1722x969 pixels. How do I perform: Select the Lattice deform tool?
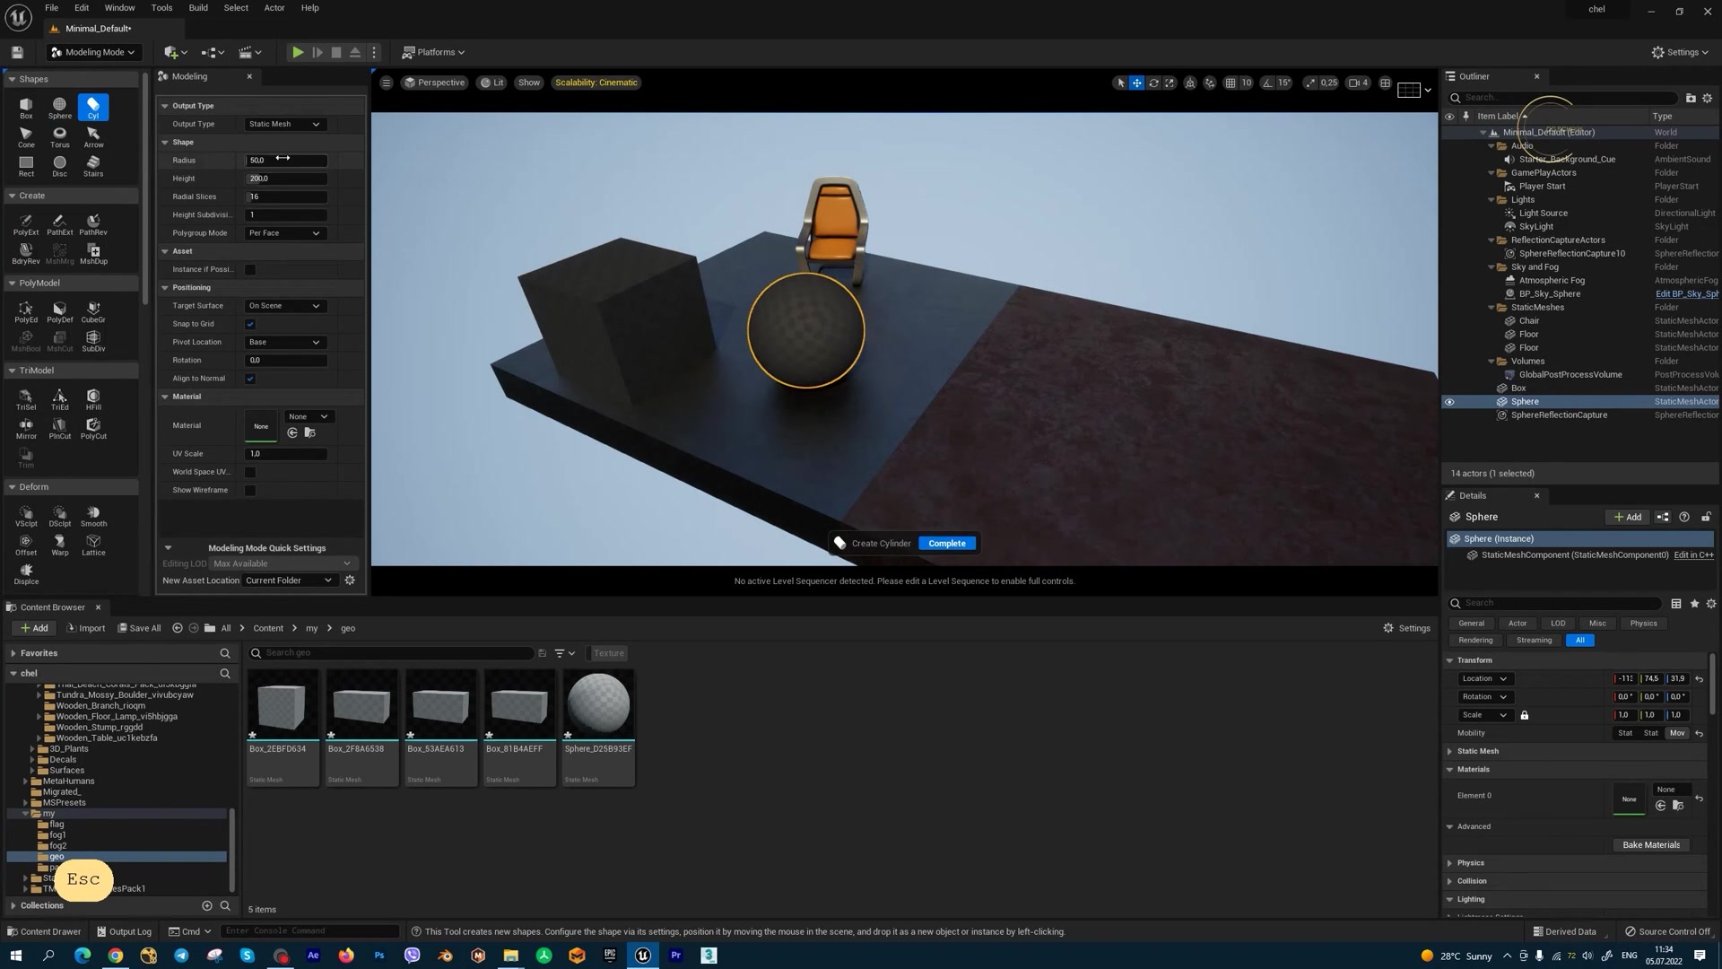93,544
